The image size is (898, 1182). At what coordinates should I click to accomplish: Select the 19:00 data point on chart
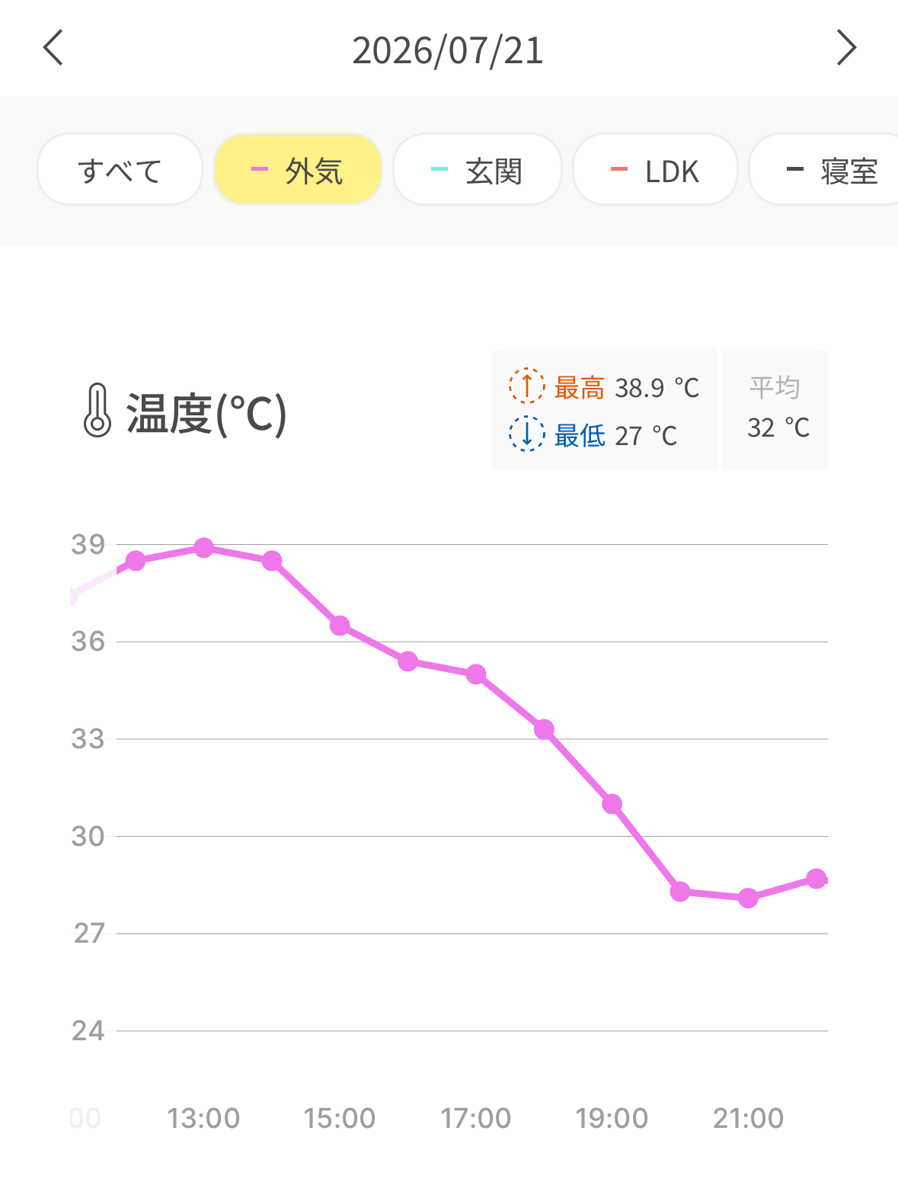coord(612,804)
